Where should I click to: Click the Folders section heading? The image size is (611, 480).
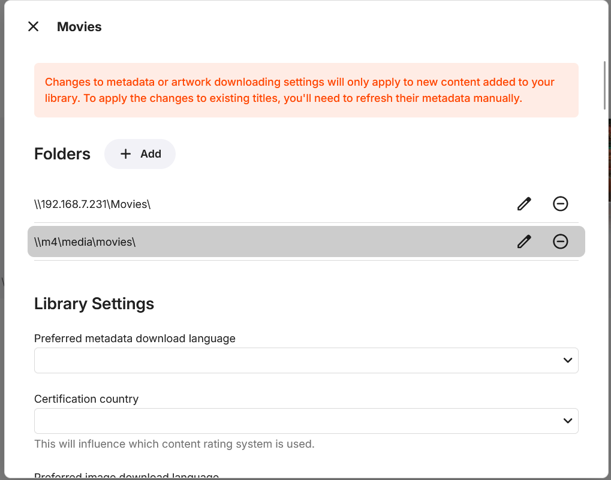pyautogui.click(x=62, y=154)
